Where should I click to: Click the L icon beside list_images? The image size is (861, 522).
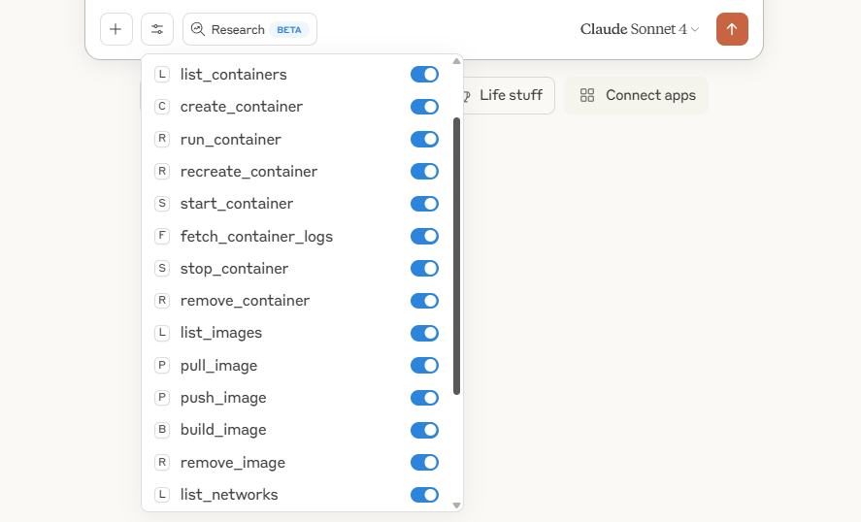point(162,333)
